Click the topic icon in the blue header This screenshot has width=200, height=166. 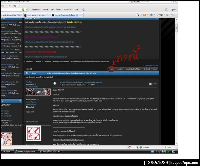(27, 73)
